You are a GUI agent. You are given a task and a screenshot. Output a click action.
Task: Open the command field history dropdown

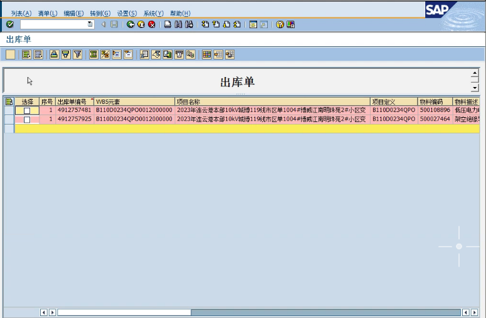tap(90, 24)
